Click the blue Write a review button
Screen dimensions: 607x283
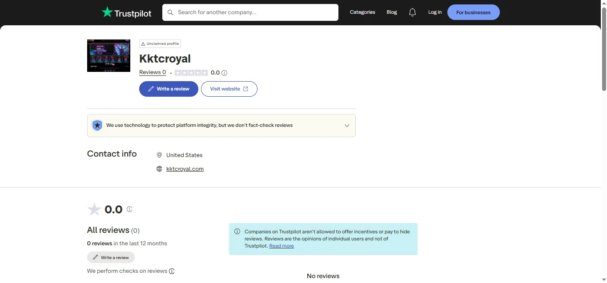169,89
